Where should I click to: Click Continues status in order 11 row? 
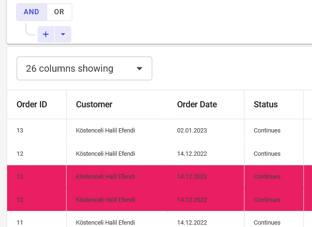274,219
